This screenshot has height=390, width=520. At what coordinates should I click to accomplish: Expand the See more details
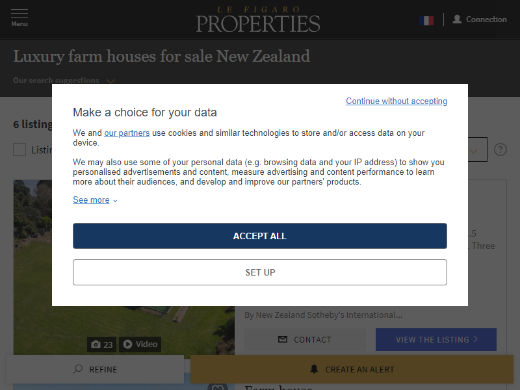pos(95,200)
